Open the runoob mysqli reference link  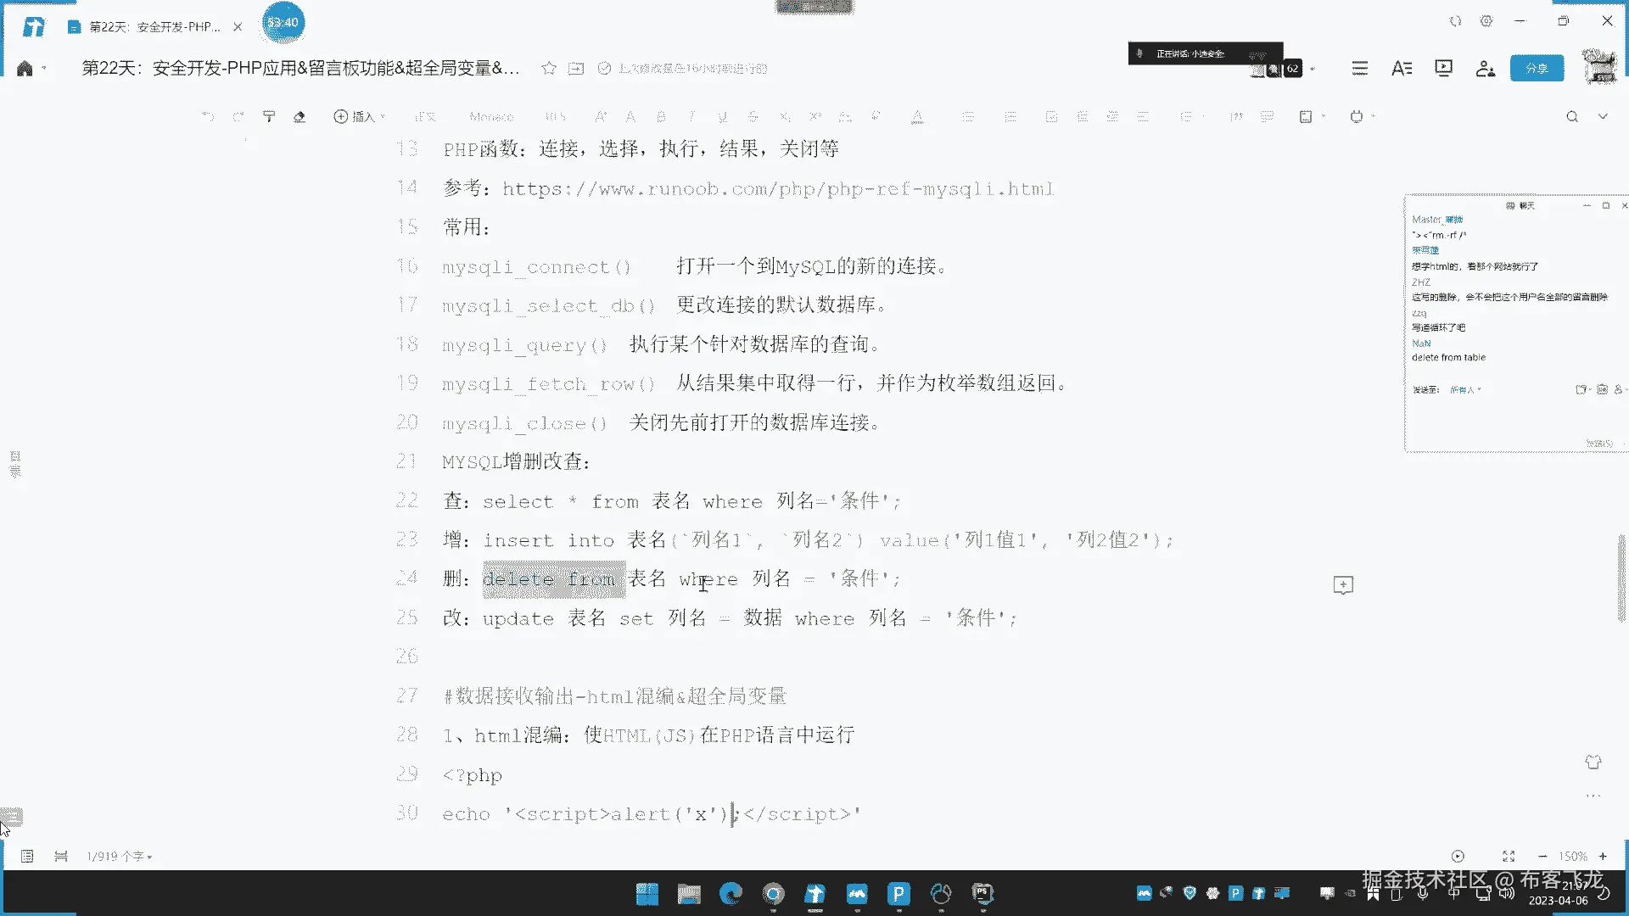pyautogui.click(x=777, y=189)
